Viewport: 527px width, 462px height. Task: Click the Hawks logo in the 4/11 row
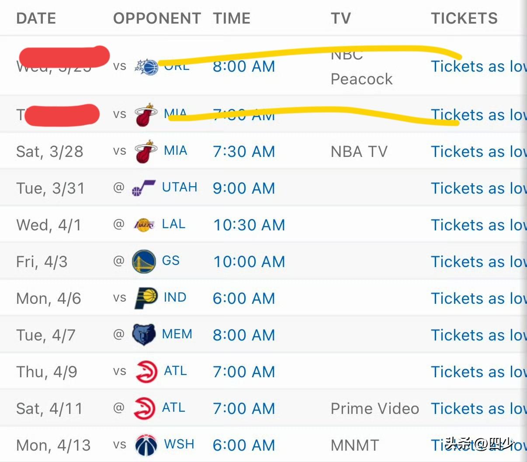[x=144, y=408]
